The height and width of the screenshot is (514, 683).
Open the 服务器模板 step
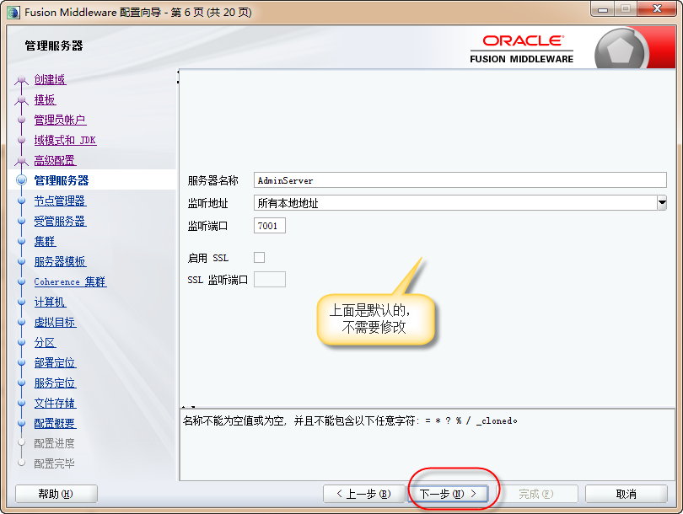point(60,261)
